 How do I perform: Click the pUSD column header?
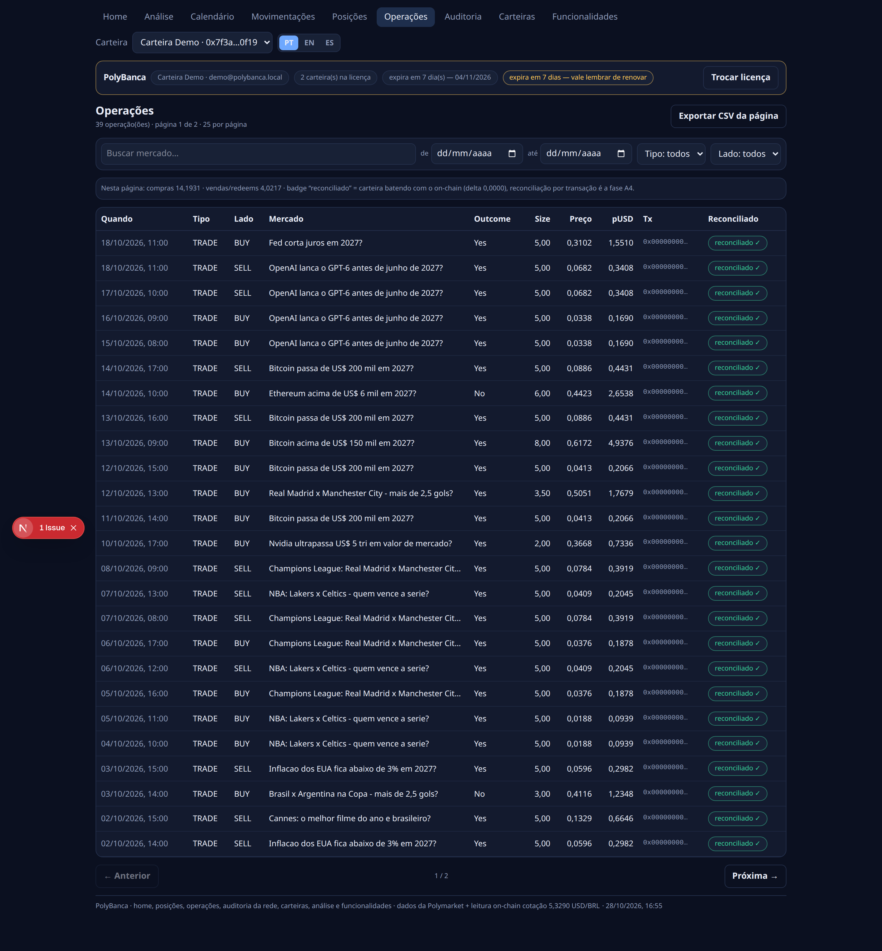[x=622, y=219]
